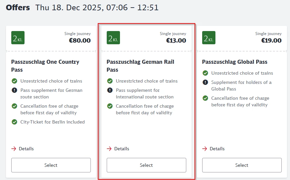This screenshot has width=290, height=180.
Task: Select the Passzuschlag One Country Pass offer
Action: pos(51,165)
